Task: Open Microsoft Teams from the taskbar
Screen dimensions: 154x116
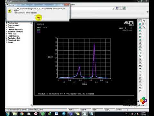Action: pos(71,114)
